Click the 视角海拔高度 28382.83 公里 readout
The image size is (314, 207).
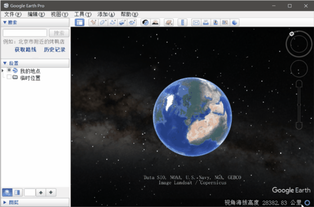click(263, 202)
